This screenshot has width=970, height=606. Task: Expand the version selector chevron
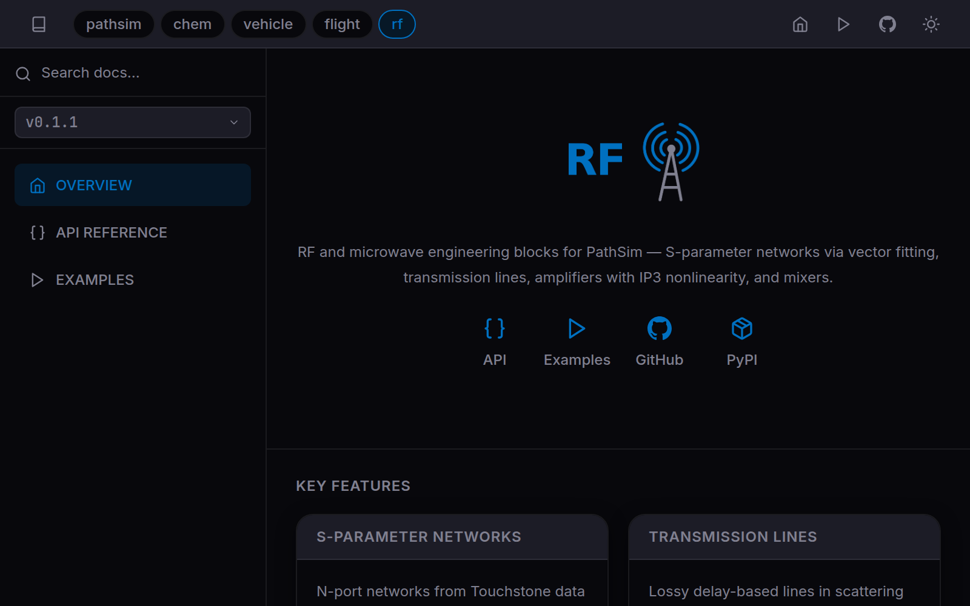pos(233,122)
